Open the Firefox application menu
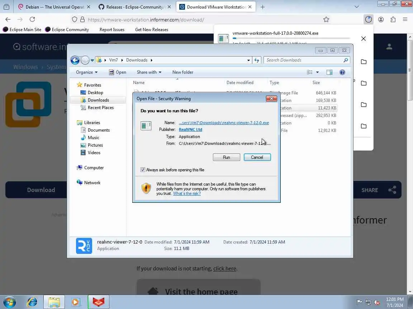Viewport: 413px width, 309px height. (405, 19)
